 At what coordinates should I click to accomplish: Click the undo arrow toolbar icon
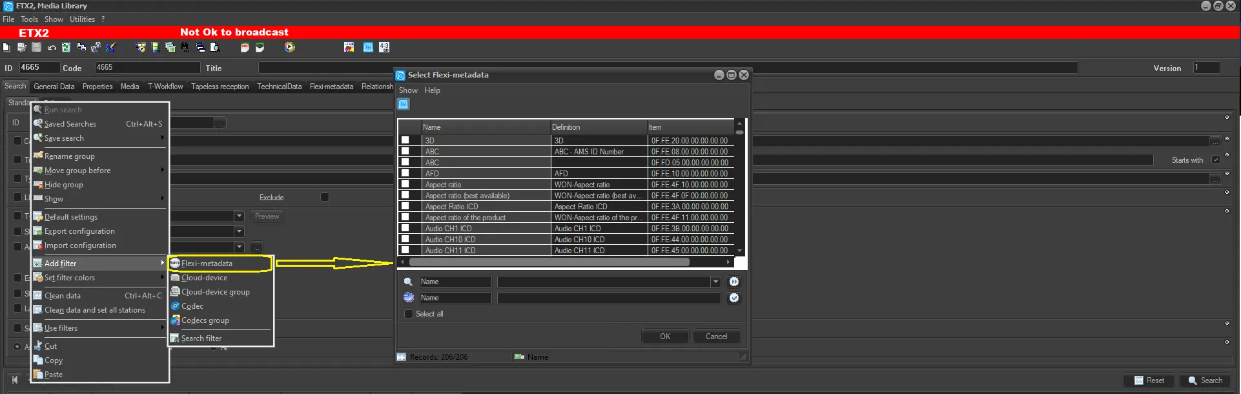(52, 47)
